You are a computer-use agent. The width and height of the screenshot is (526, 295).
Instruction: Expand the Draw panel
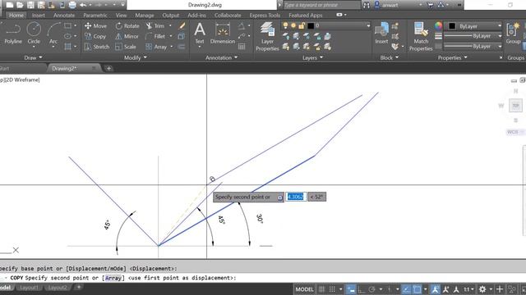tap(33, 57)
